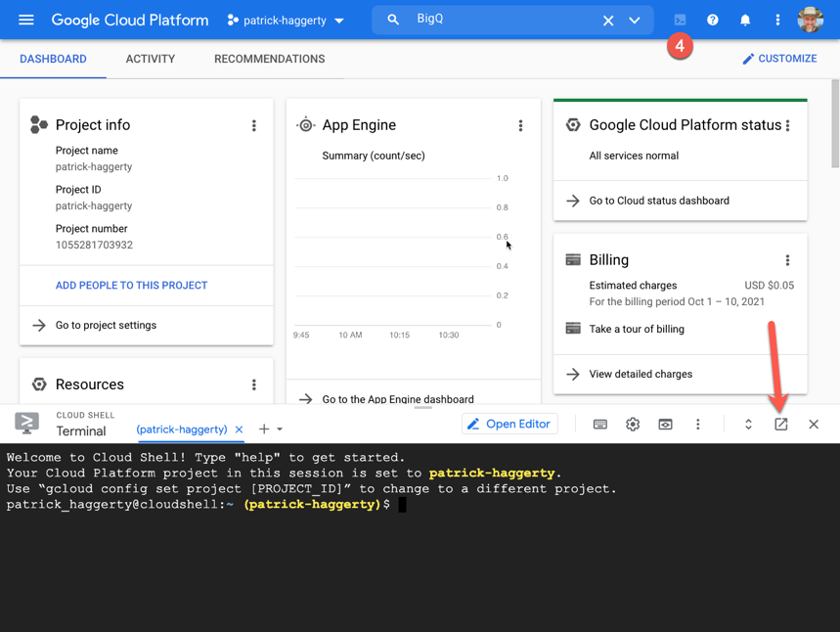Image resolution: width=840 pixels, height=632 pixels.
Task: Switch to the Activity tab
Action: click(x=150, y=59)
